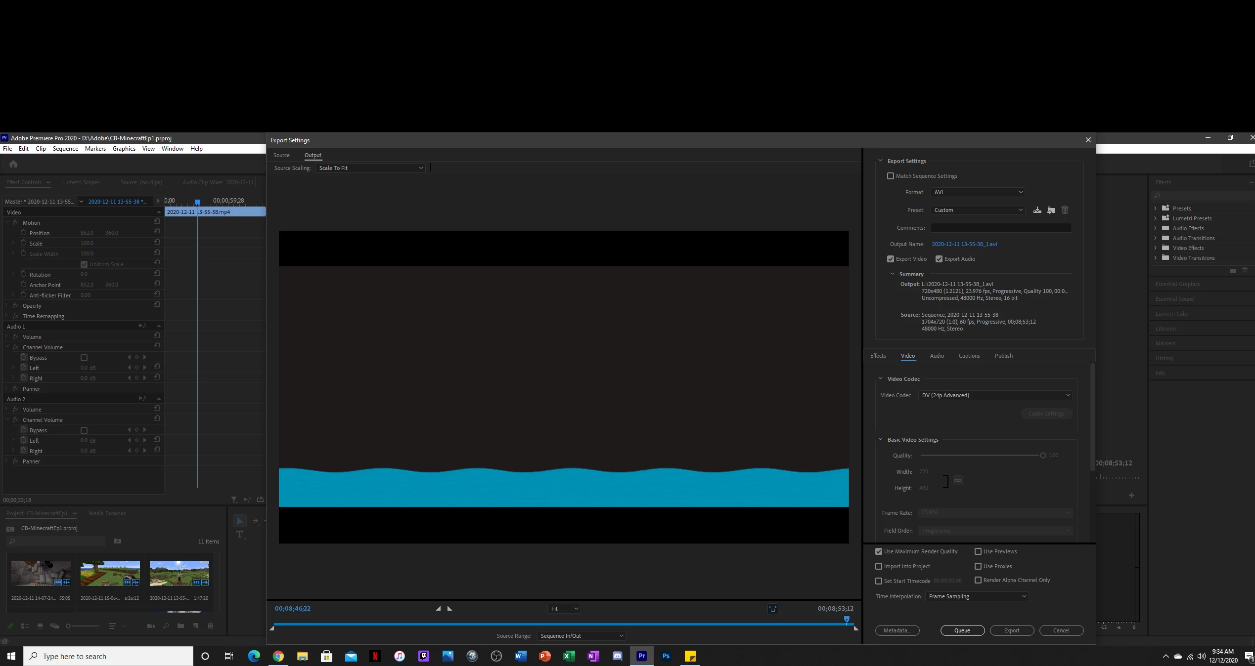Click the Set In Point marker icon
The image size is (1255, 666).
438,609
